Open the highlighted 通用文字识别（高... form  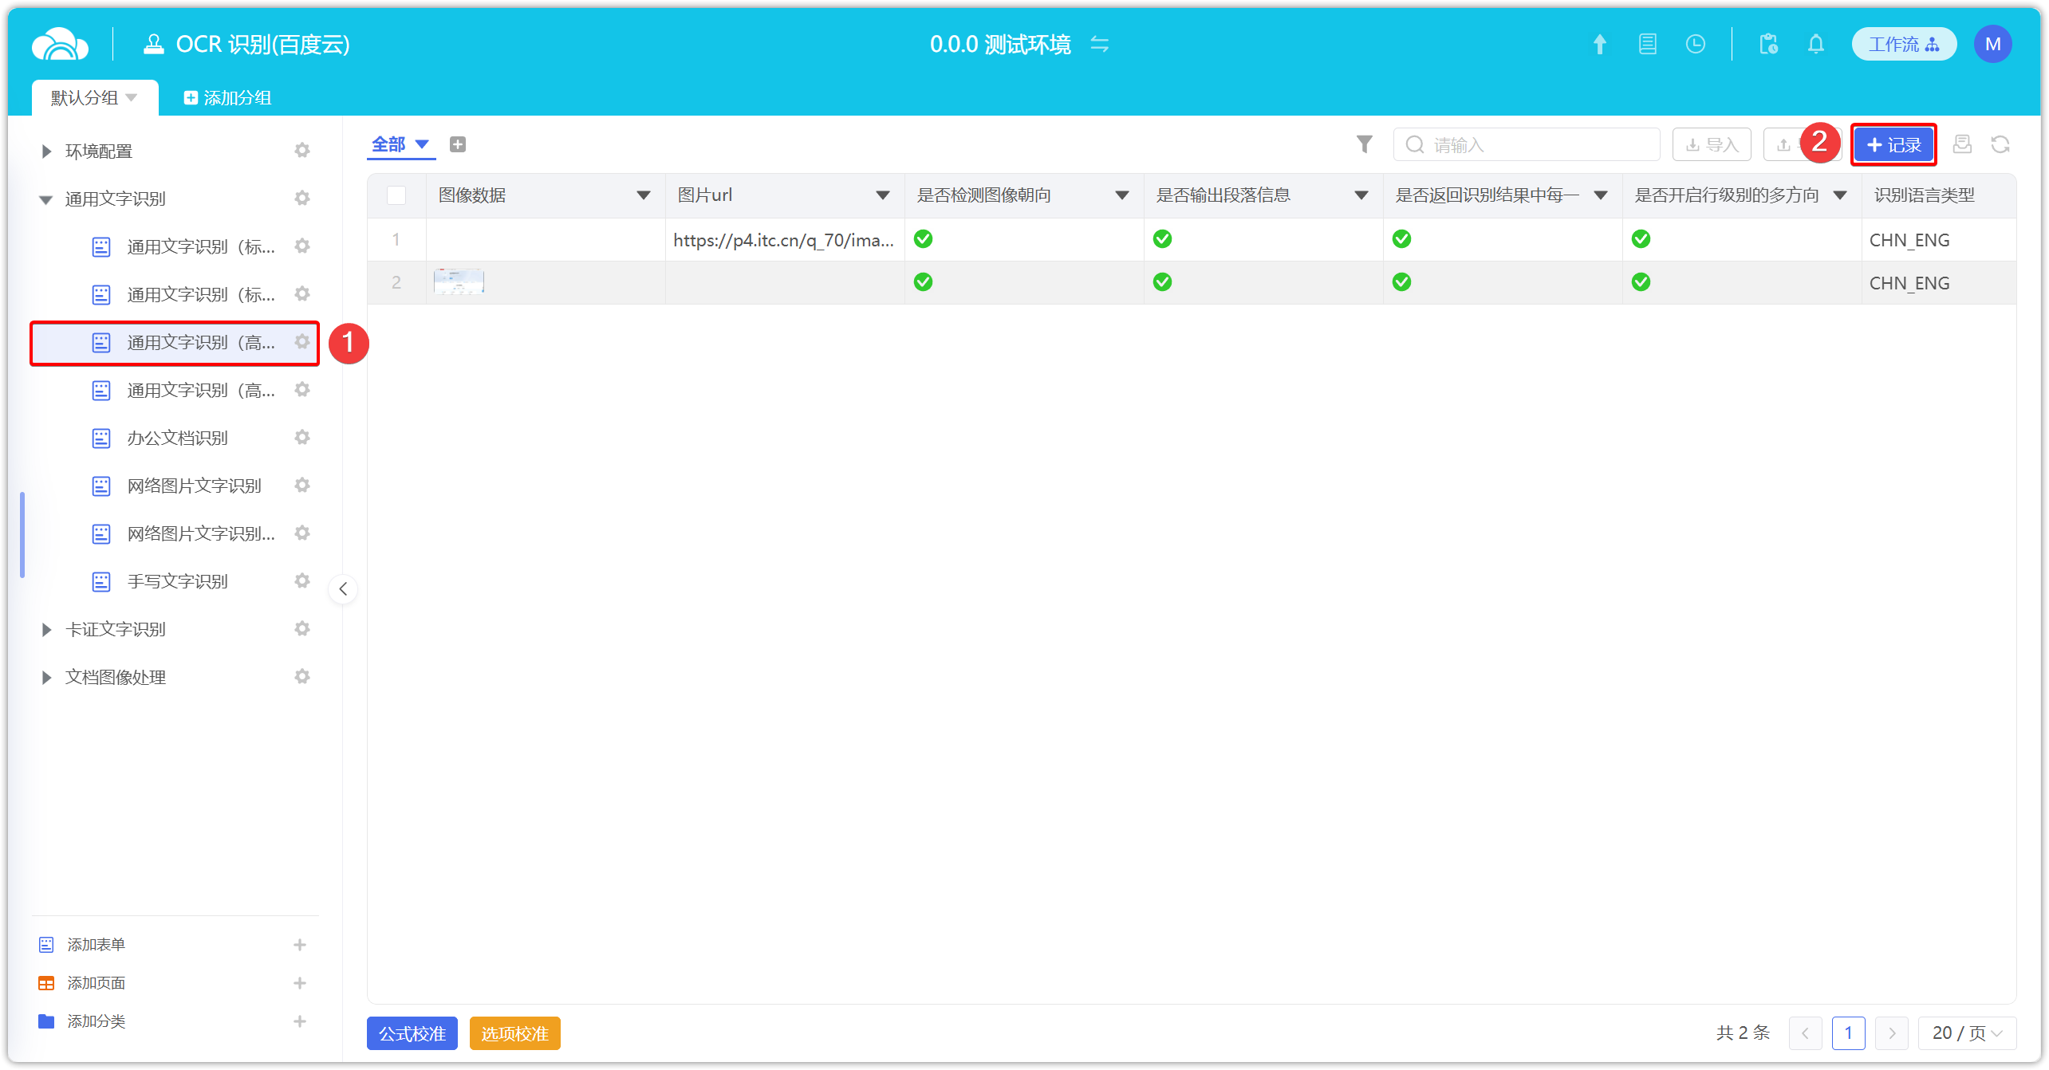click(175, 343)
